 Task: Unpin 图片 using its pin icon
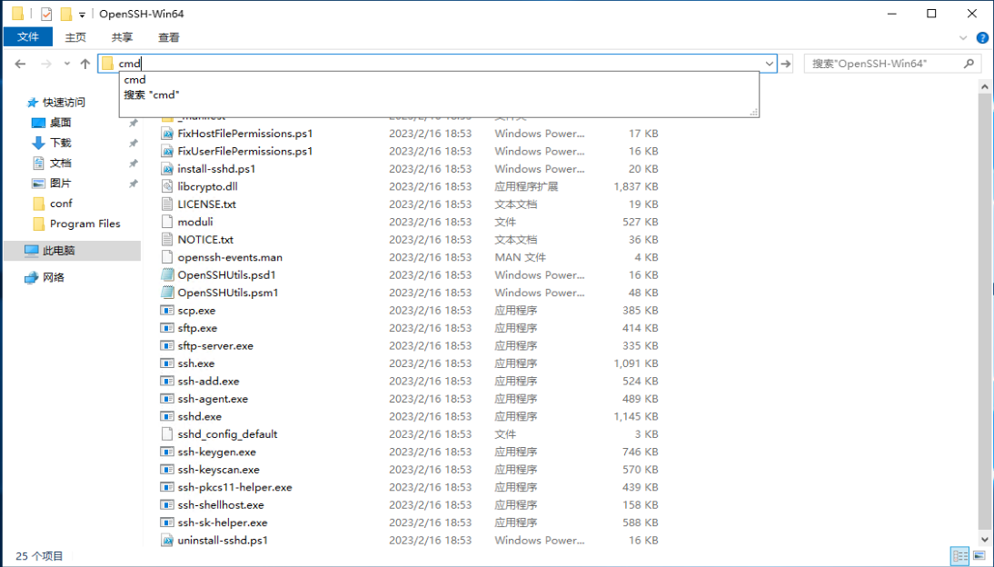134,184
